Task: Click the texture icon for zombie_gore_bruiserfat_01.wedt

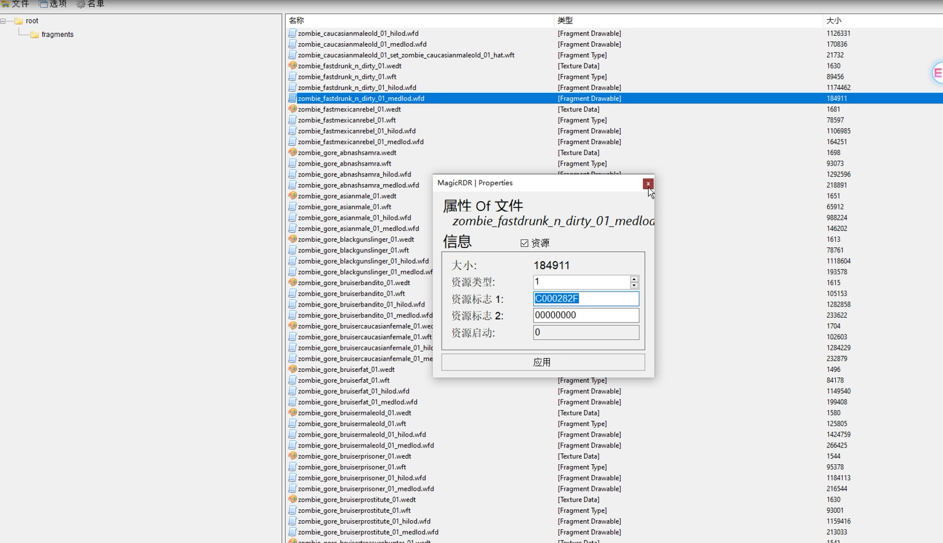Action: tap(293, 369)
